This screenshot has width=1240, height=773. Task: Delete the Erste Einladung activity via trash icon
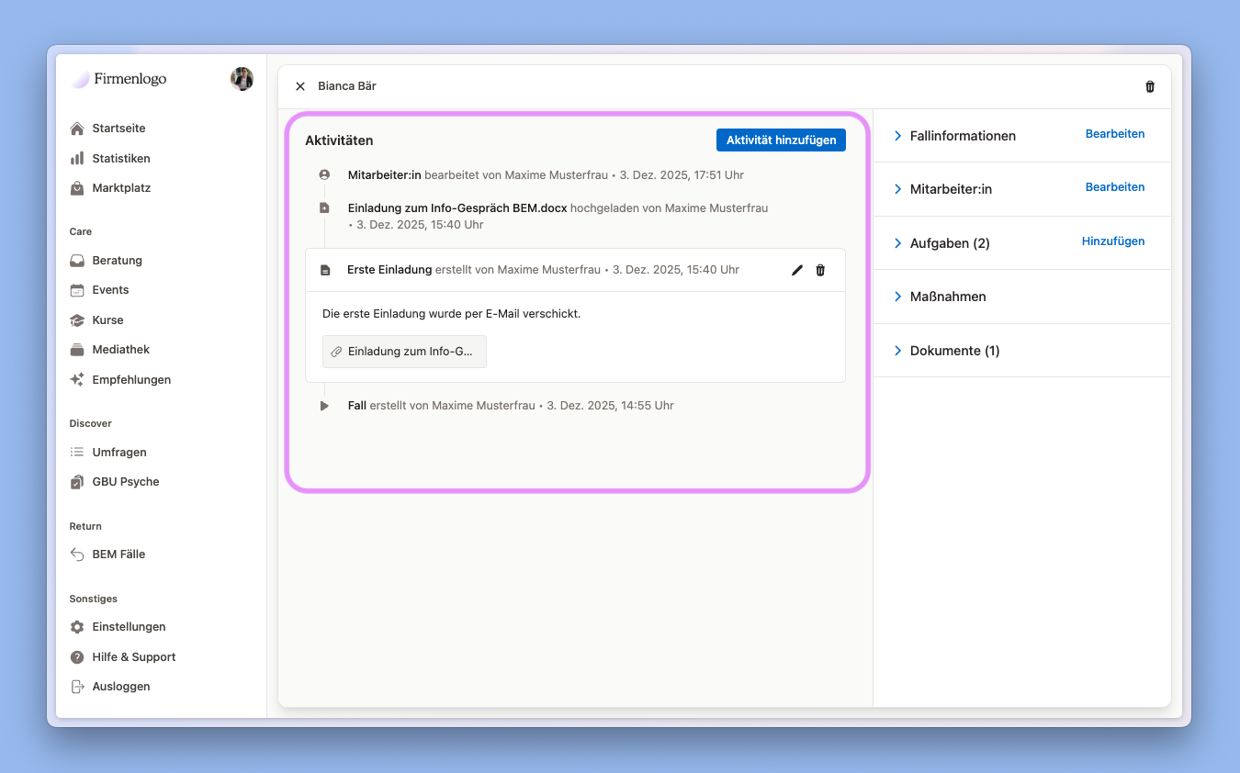pyautogui.click(x=820, y=270)
